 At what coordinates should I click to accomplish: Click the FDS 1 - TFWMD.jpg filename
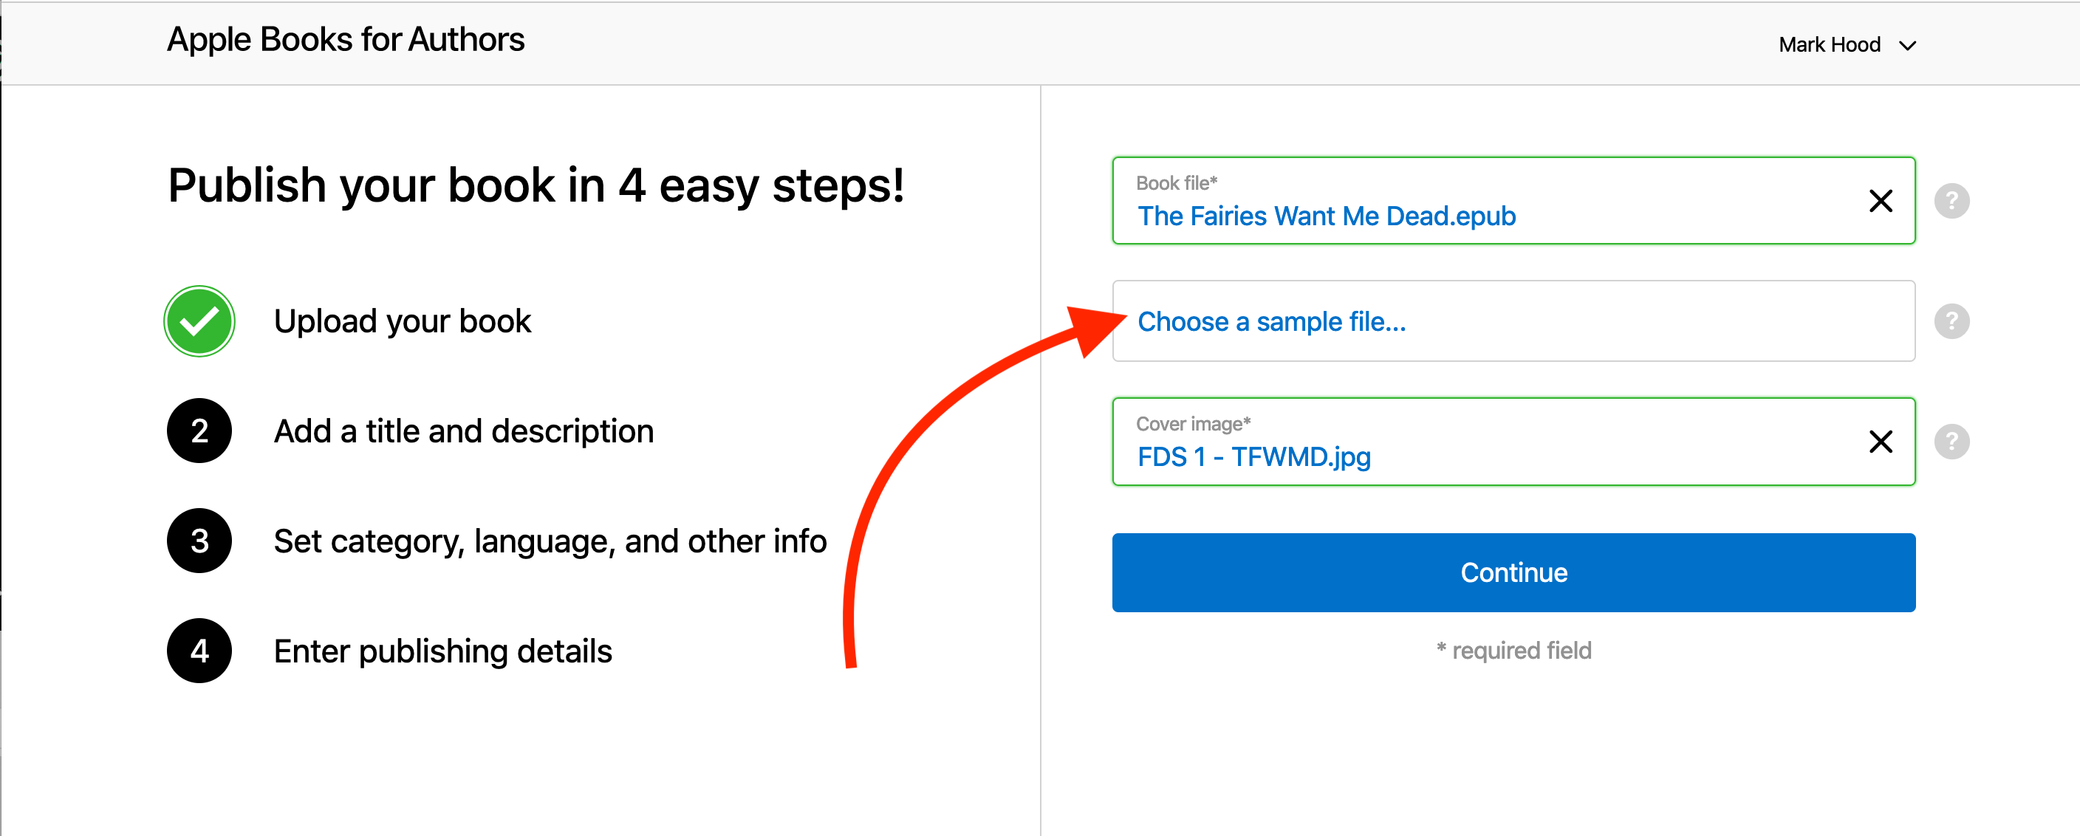click(x=1253, y=458)
